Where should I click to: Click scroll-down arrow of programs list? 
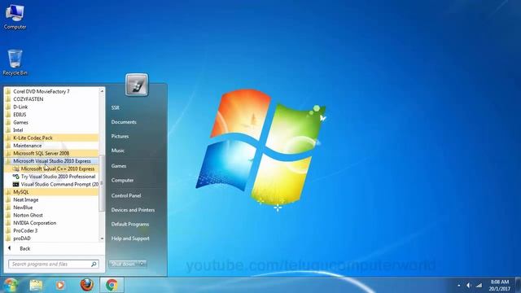click(x=102, y=238)
